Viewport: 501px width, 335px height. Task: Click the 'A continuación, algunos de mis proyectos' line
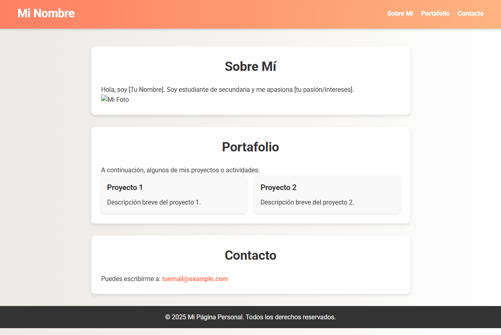(x=180, y=170)
